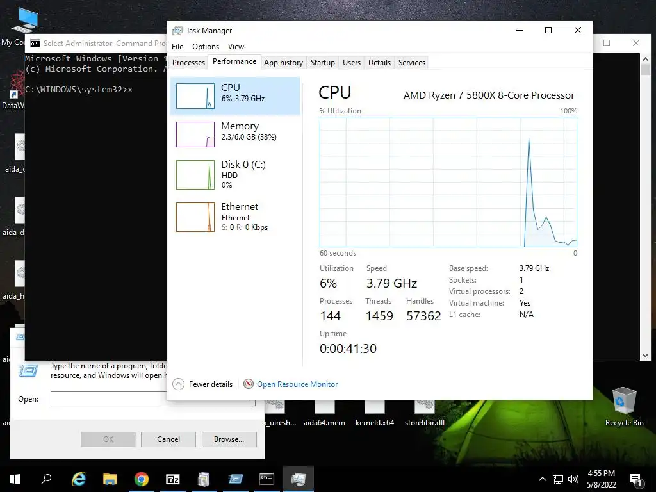Image resolution: width=656 pixels, height=492 pixels.
Task: Select the Ethernet performance entry
Action: 235,217
